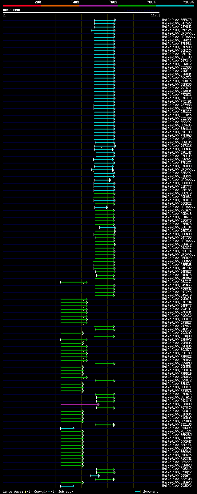The image size is (197, 494).
Task: Open hit UniRef100_C8UID7
Action: point(177,54)
